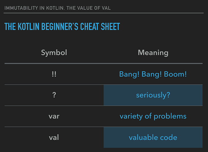The width and height of the screenshot is (208, 152).
Task: Select the 'var' symbol cell
Action: pos(54,116)
